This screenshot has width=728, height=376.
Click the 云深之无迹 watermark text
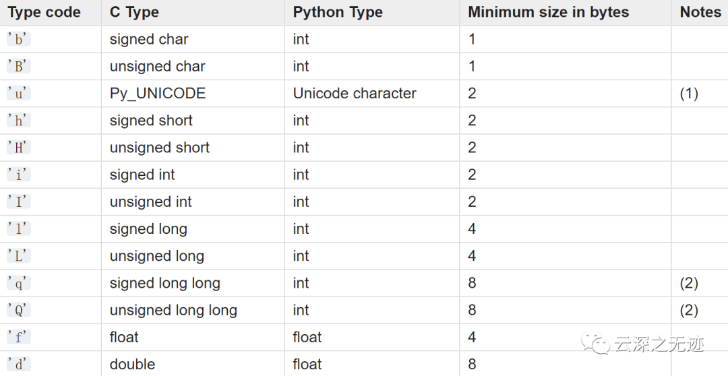(x=659, y=345)
